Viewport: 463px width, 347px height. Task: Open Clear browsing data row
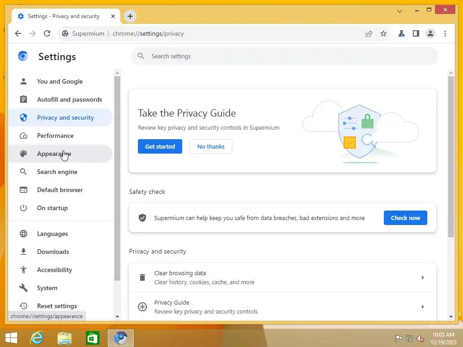pos(282,277)
